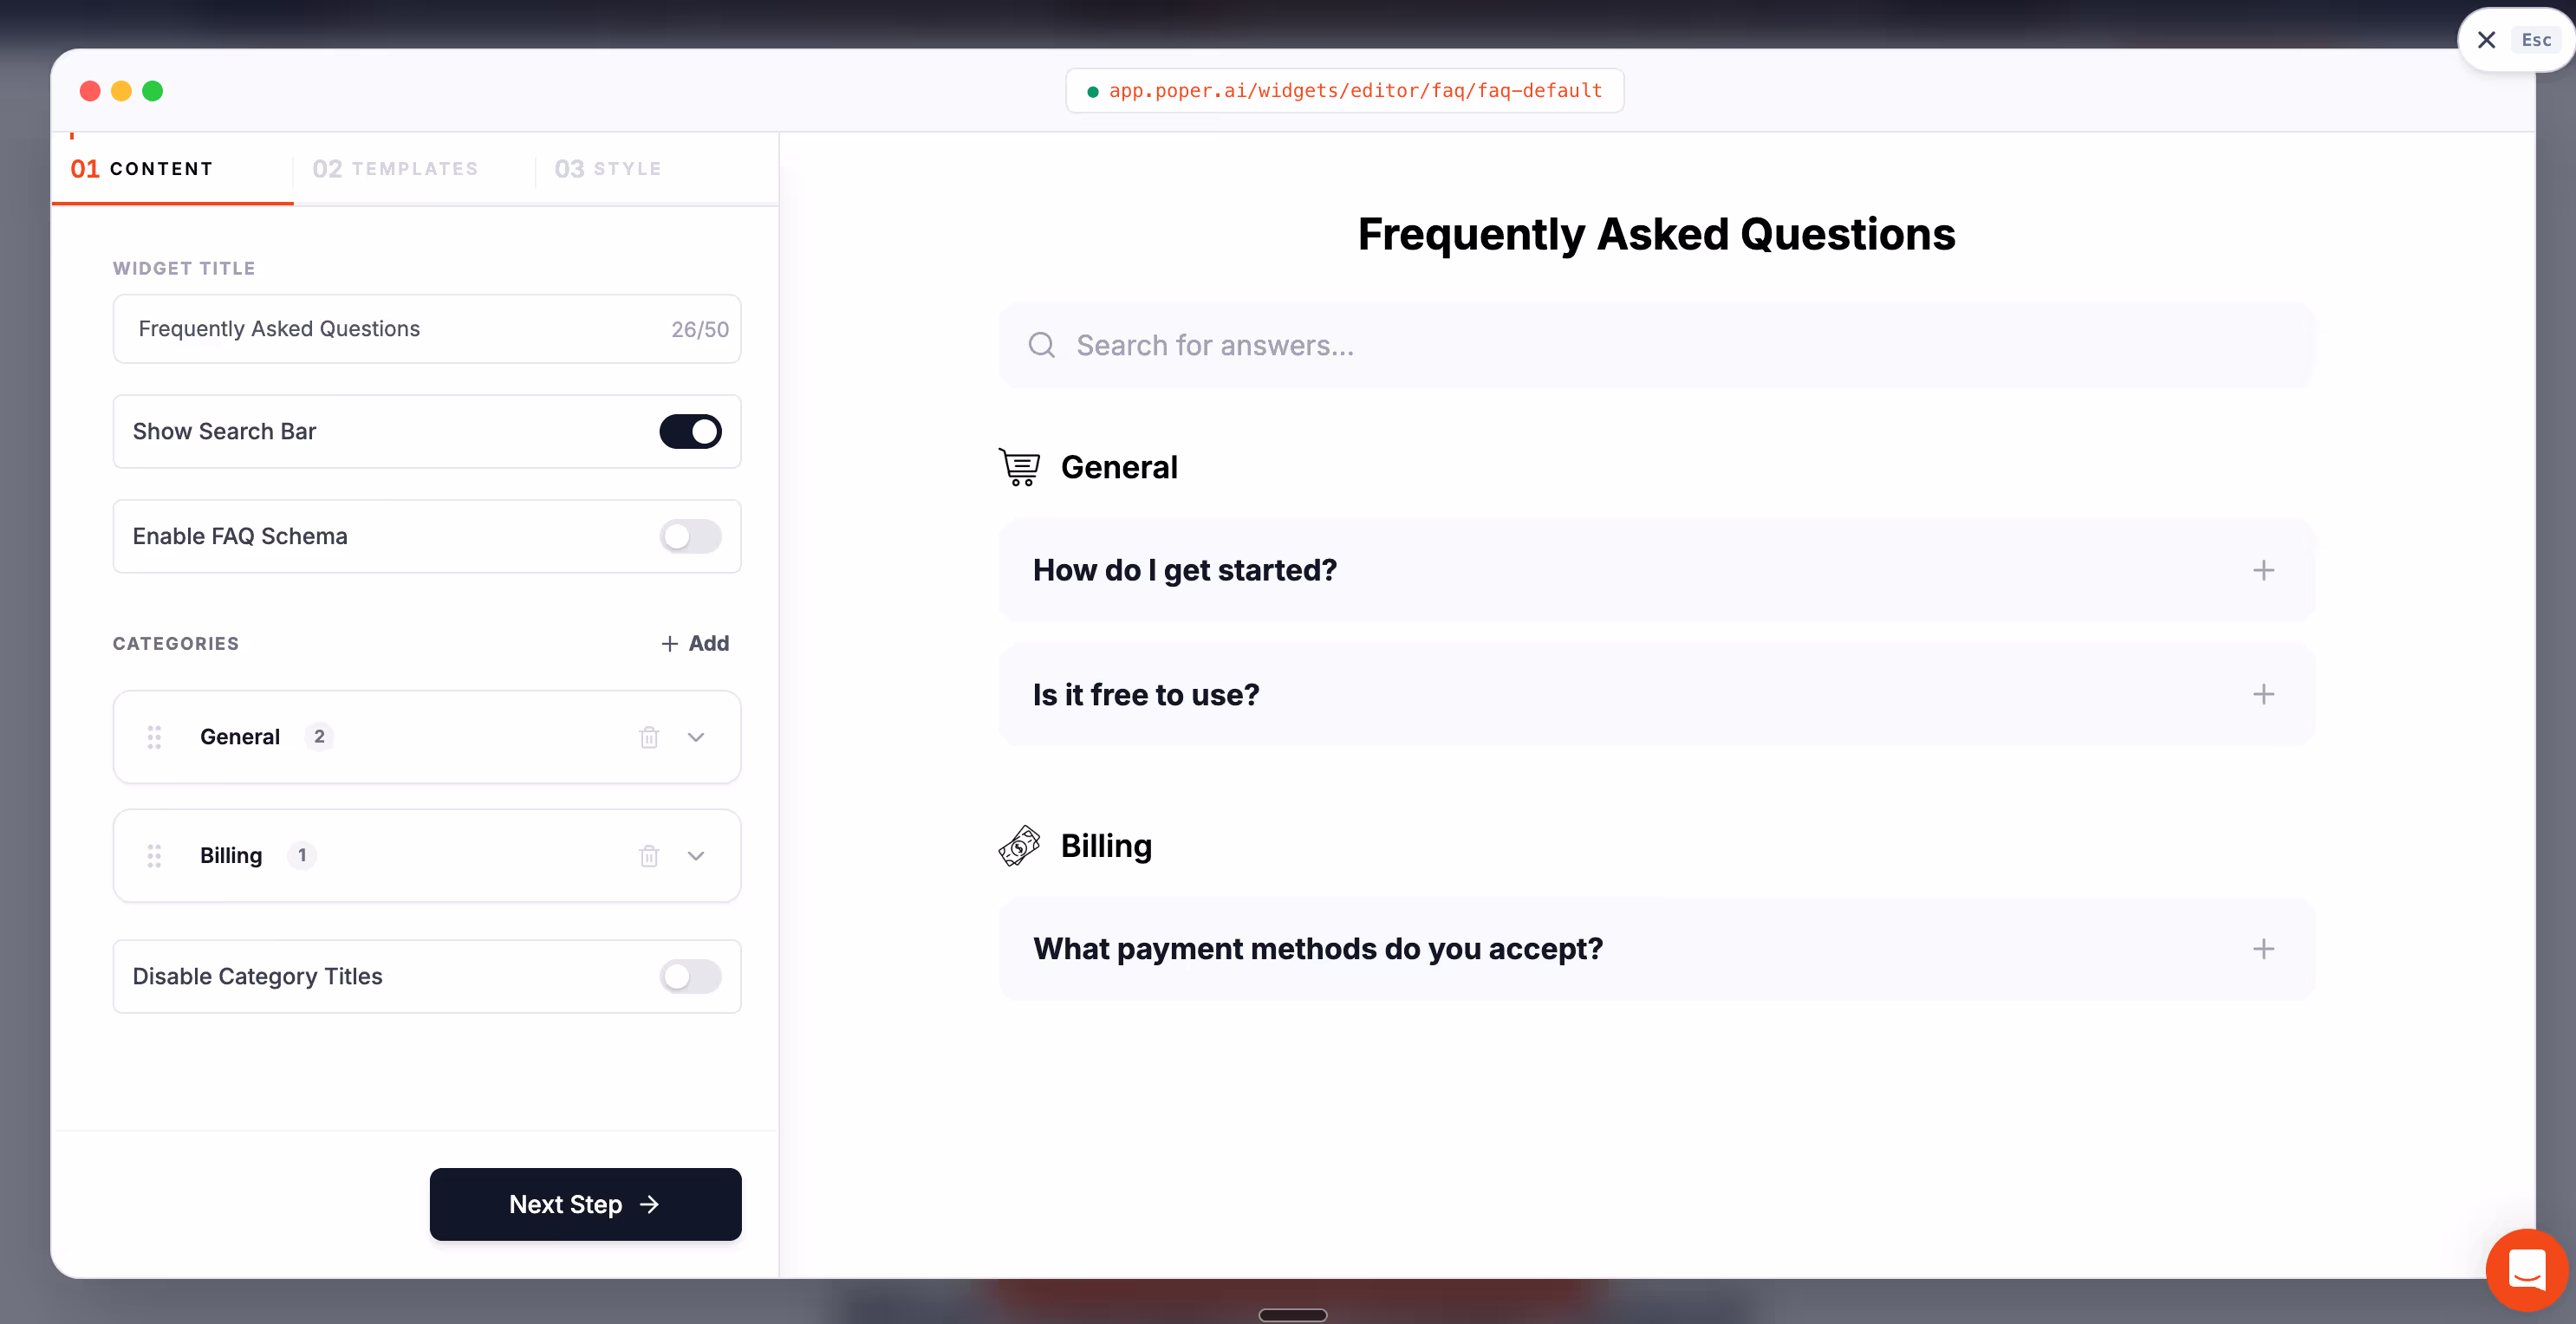Enable the FAQ Schema toggle

[690, 536]
